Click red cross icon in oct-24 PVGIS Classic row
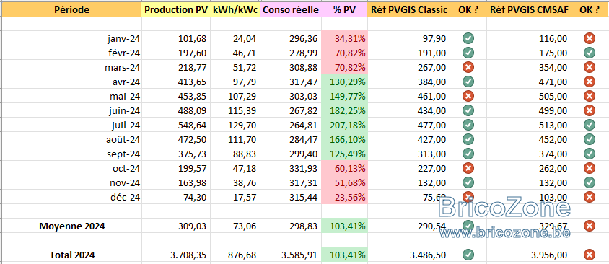The width and height of the screenshot is (609, 264). [x=468, y=168]
